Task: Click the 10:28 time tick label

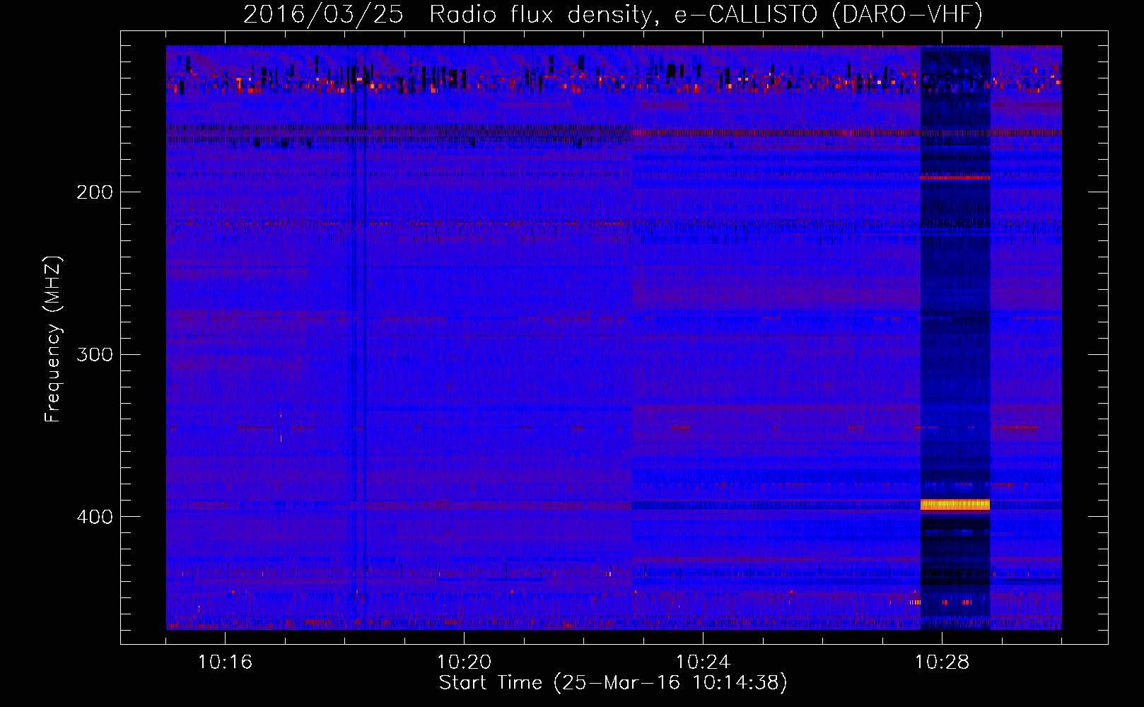Action: click(x=942, y=662)
